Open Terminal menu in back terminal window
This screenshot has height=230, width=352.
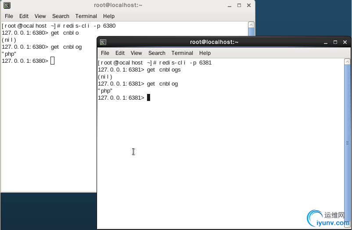86,16
